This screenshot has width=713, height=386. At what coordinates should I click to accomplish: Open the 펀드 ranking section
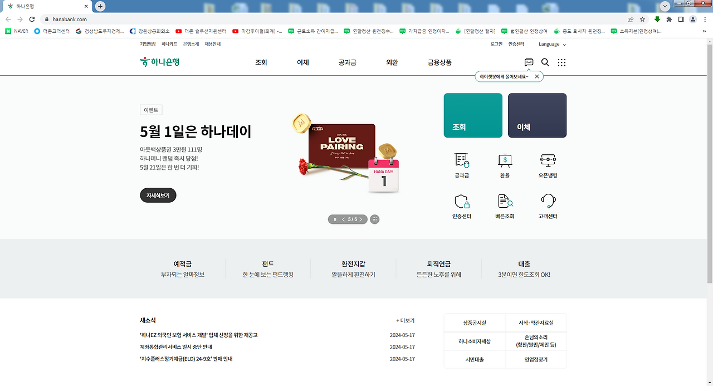(268, 269)
